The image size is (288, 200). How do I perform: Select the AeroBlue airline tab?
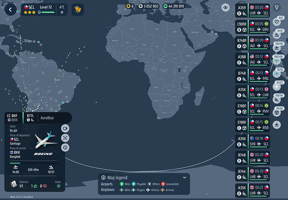click(48, 118)
